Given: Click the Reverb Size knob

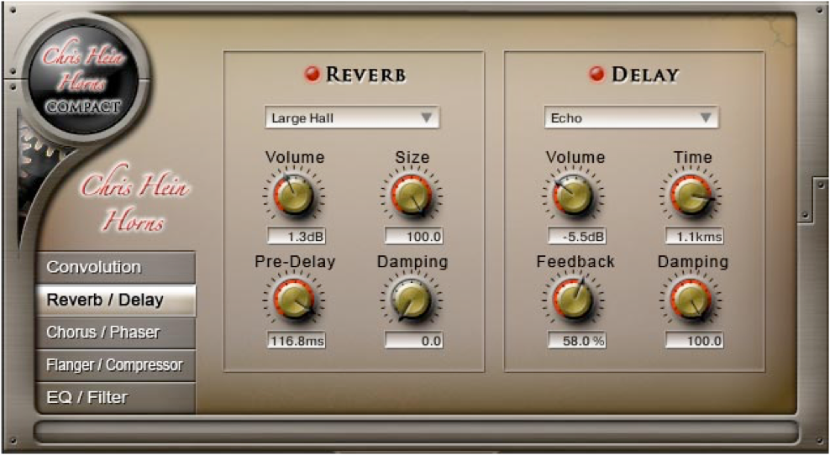Looking at the screenshot, I should coord(411,196).
